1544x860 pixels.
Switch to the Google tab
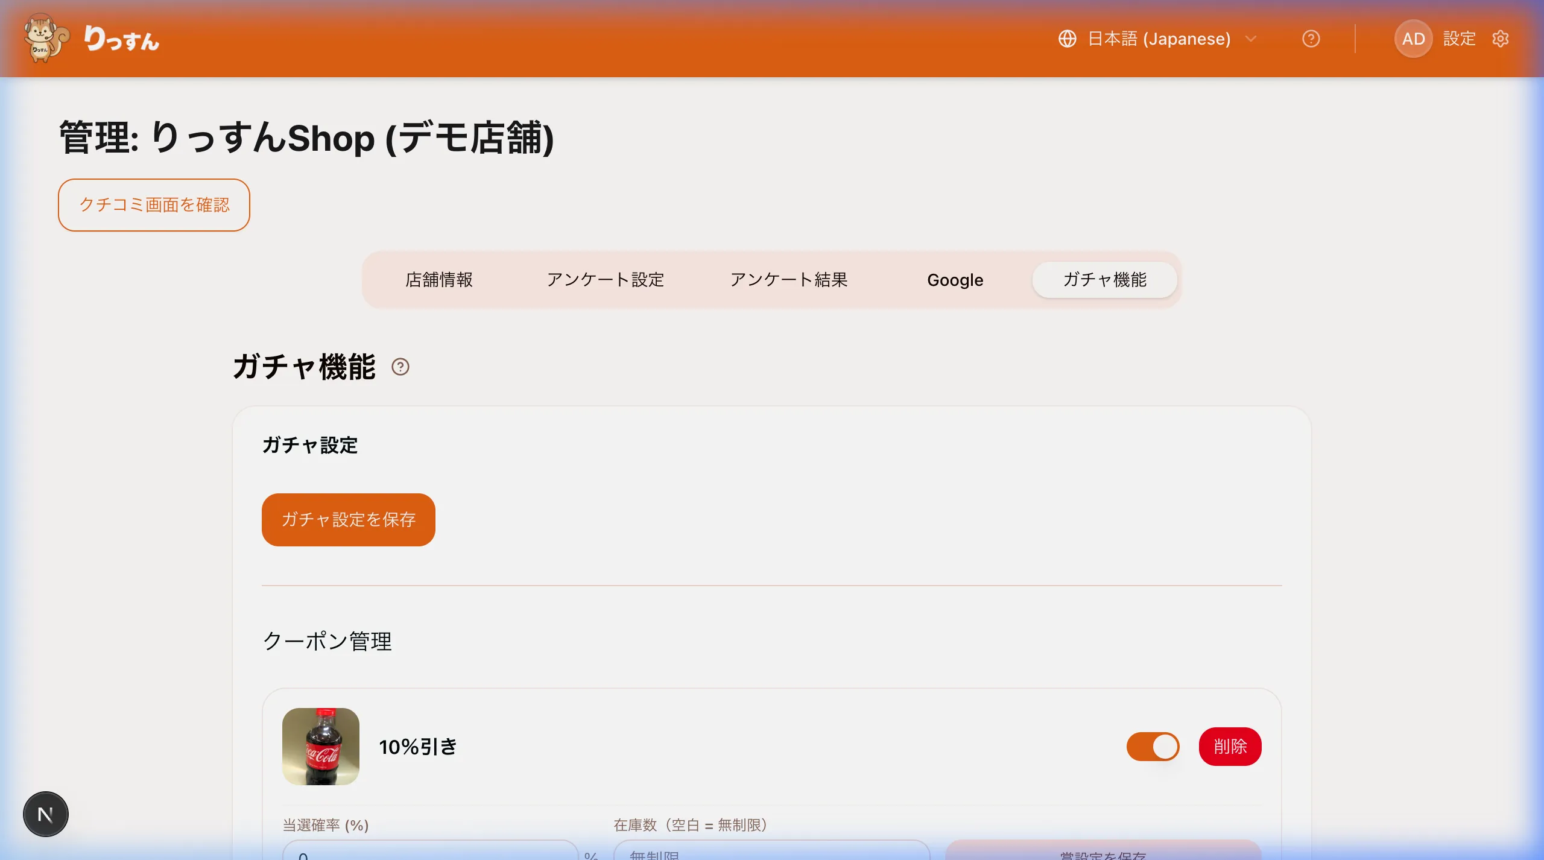[x=955, y=279]
